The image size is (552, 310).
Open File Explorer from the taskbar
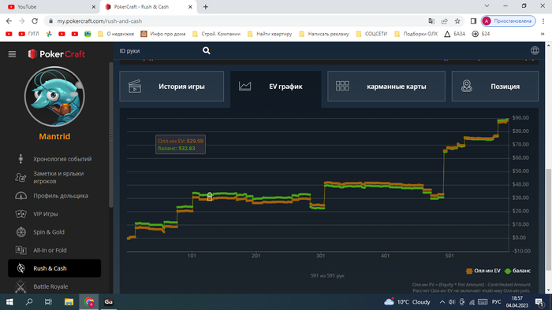pyautogui.click(x=69, y=302)
